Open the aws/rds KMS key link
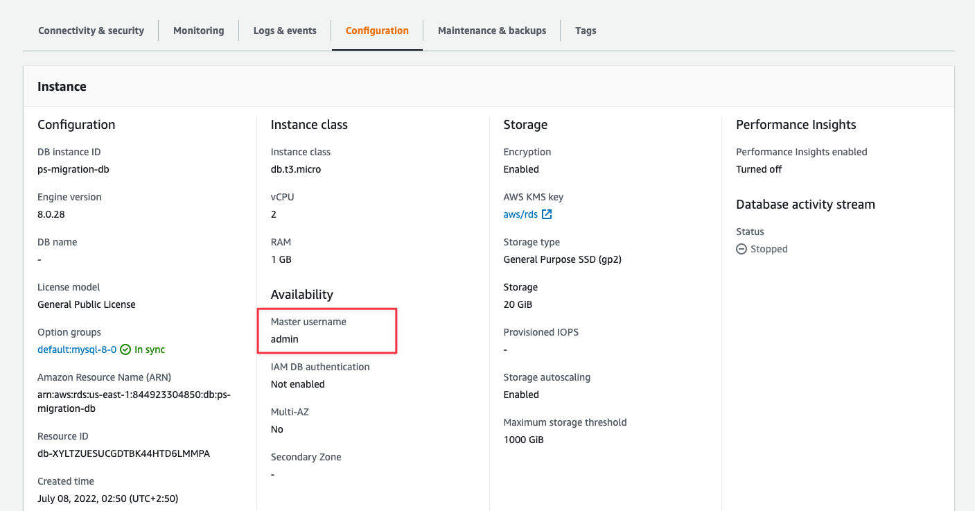Viewport: 975px width, 511px height. 520,214
